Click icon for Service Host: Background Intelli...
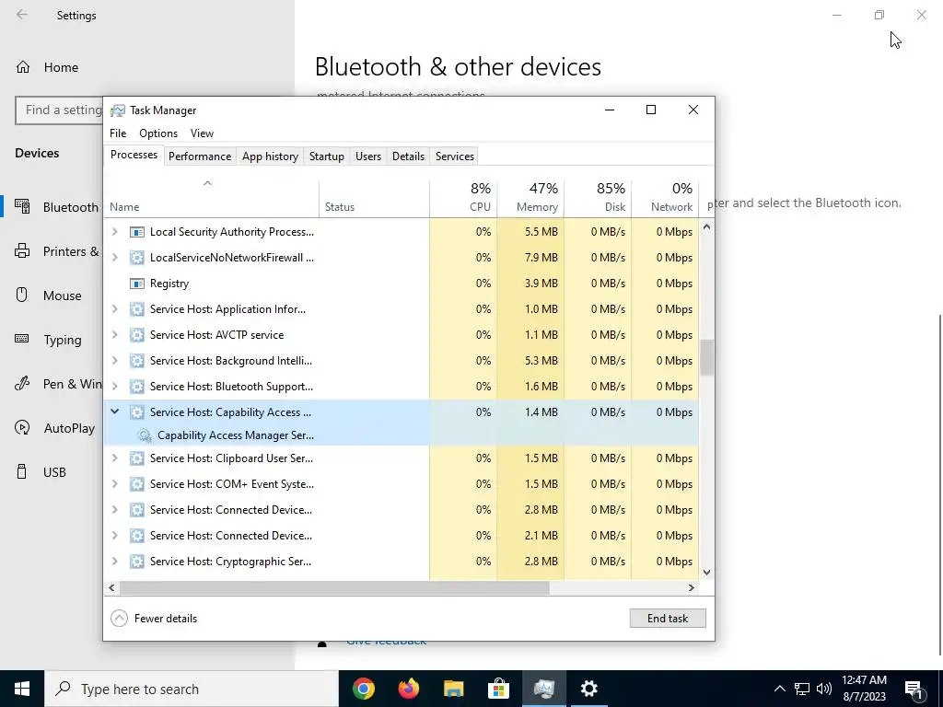Image resolution: width=943 pixels, height=707 pixels. point(137,361)
